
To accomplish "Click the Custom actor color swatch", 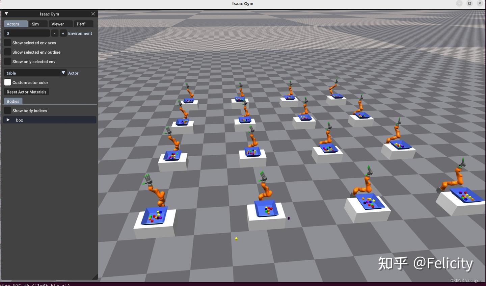I will point(7,82).
